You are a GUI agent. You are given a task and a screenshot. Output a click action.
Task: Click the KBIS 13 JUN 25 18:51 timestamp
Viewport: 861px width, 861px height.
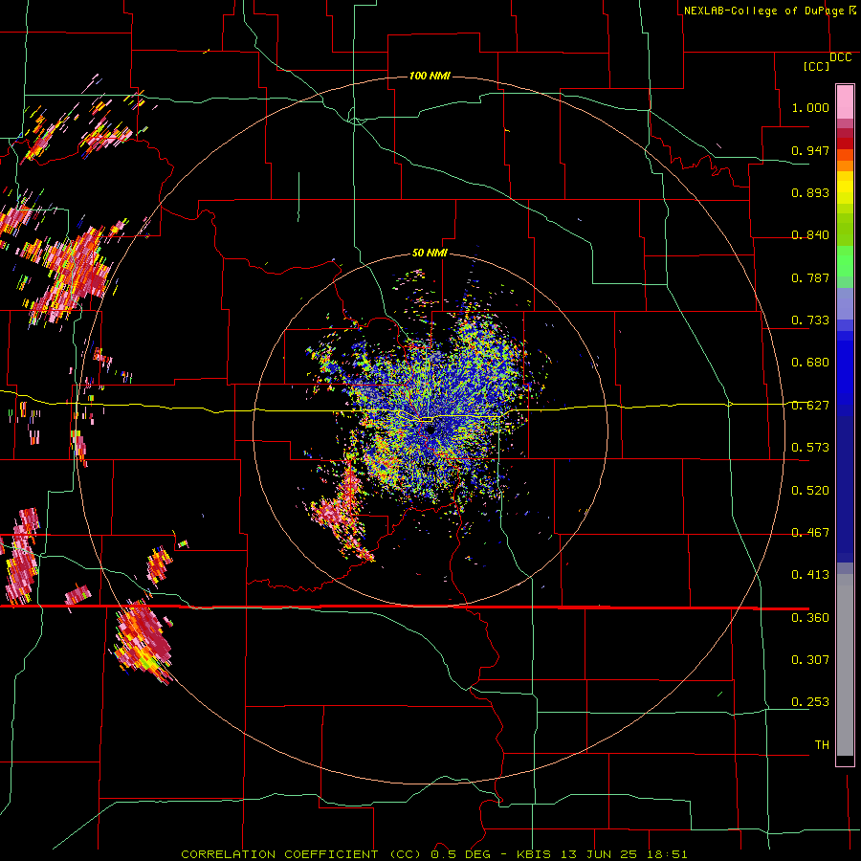click(x=602, y=854)
